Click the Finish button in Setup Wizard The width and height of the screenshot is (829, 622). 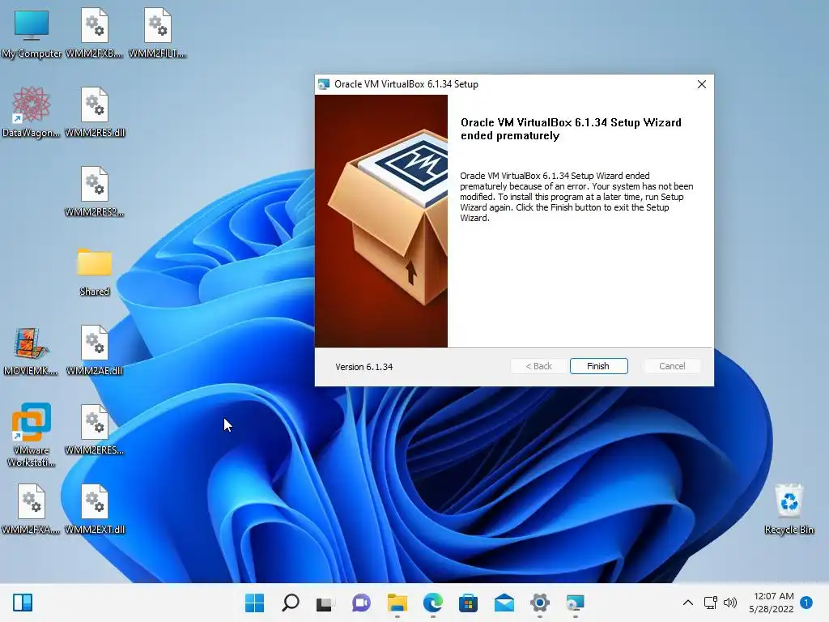coord(598,366)
